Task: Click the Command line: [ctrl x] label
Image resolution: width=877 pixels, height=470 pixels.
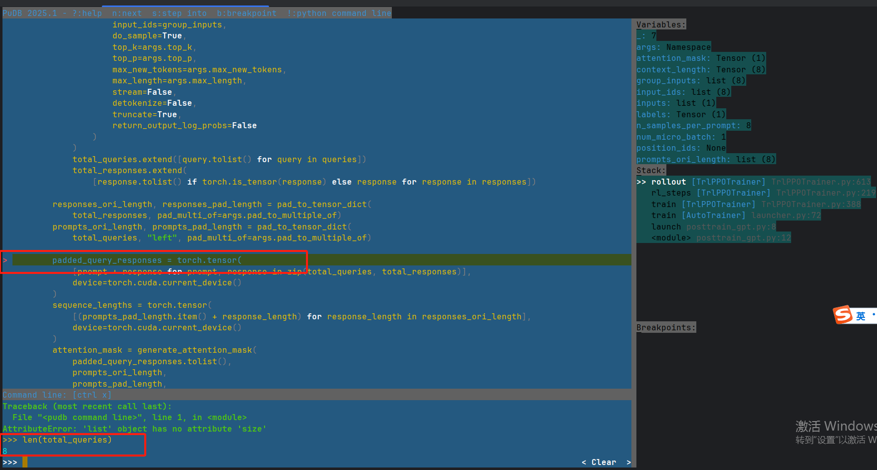Action: click(57, 395)
